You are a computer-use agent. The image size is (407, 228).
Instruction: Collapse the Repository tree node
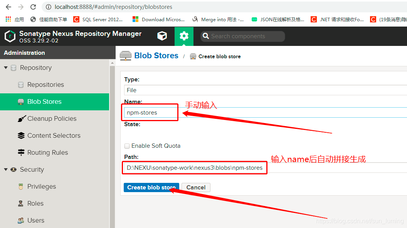(x=6, y=68)
